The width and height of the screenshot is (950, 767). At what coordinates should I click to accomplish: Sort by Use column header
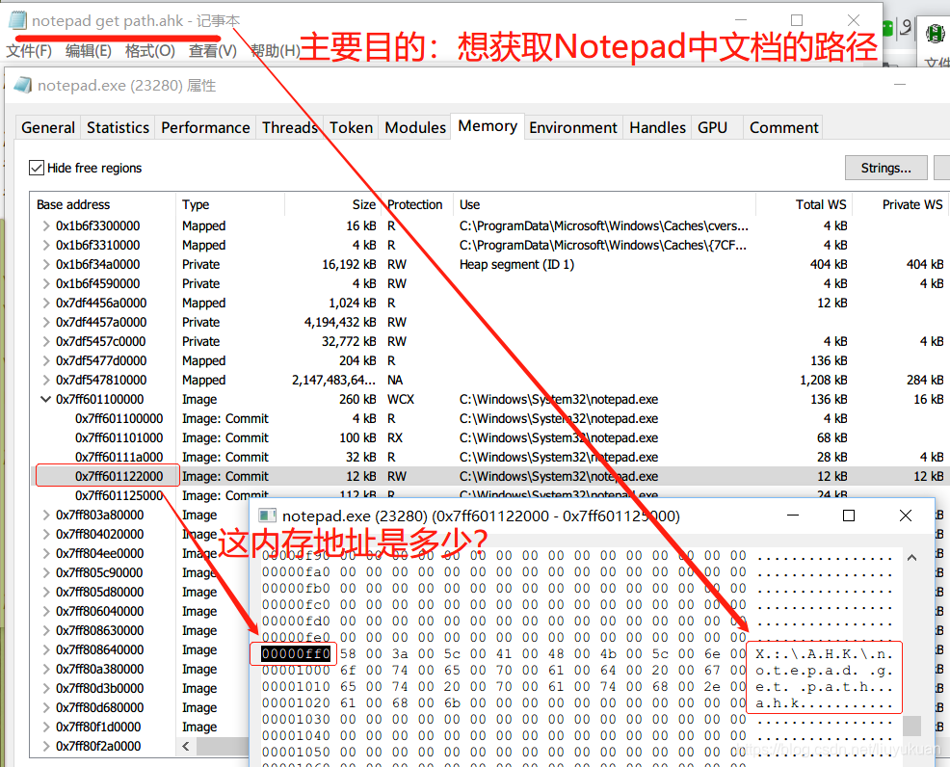click(605, 205)
